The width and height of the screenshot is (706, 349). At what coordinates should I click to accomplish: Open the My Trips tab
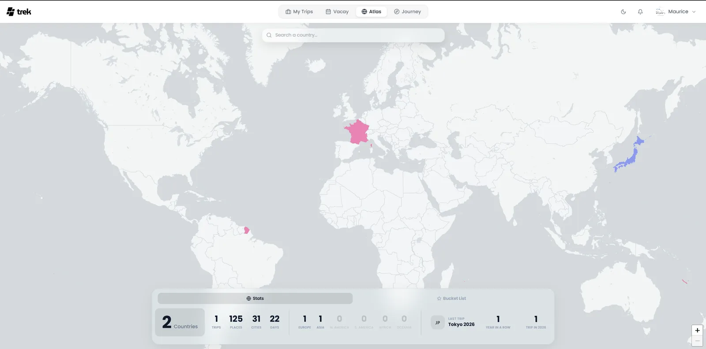pos(299,12)
